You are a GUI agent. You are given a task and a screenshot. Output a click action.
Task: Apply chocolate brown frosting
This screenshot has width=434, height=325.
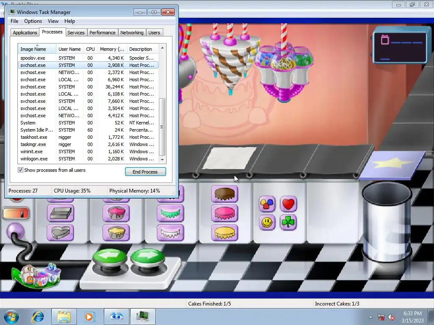(x=225, y=194)
